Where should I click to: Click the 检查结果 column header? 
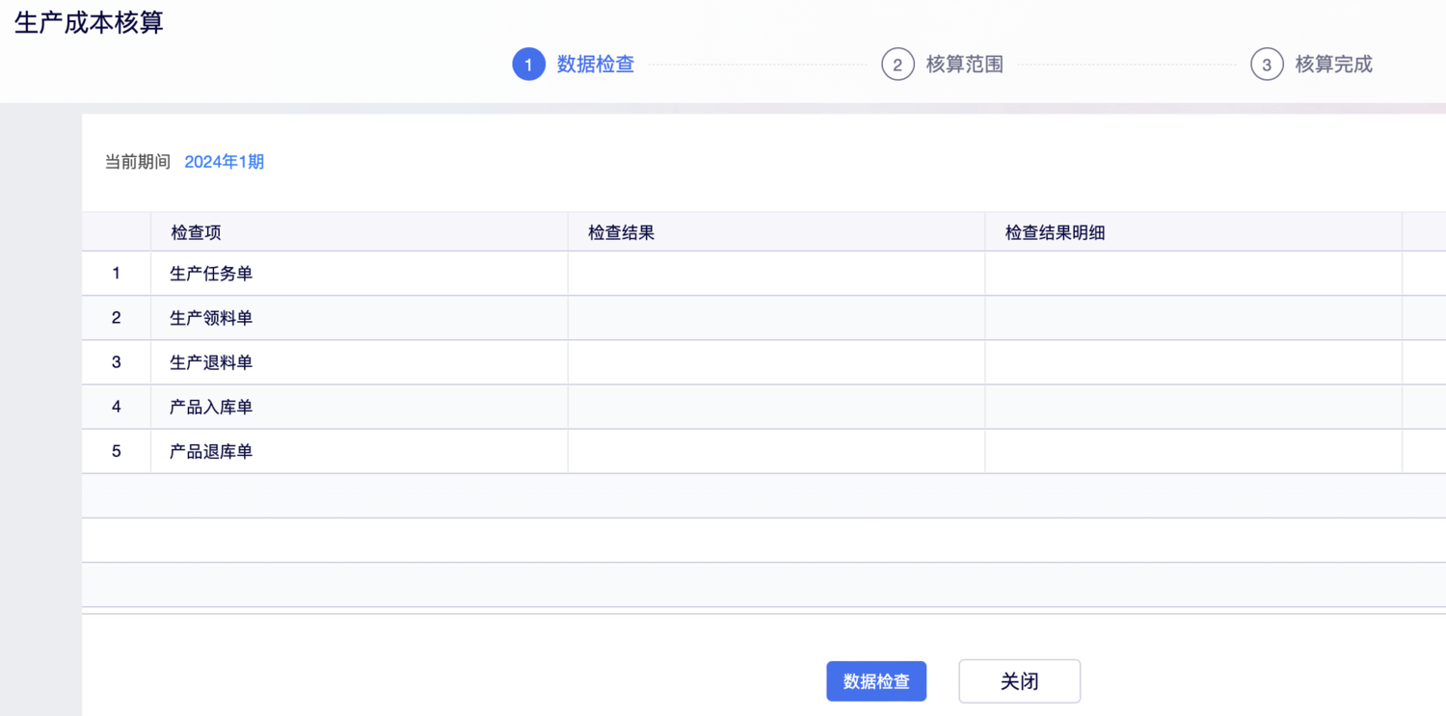[x=622, y=232]
